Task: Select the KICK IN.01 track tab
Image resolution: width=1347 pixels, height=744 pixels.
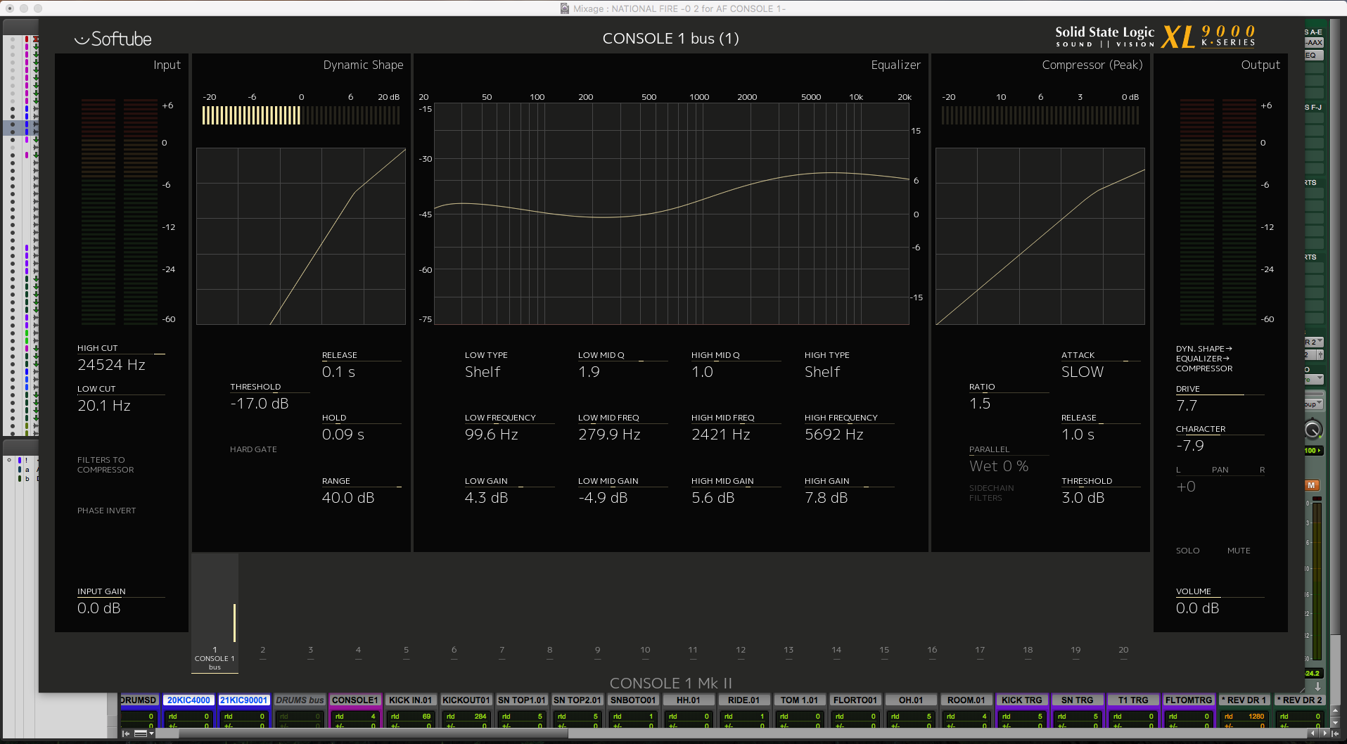Action: click(411, 700)
